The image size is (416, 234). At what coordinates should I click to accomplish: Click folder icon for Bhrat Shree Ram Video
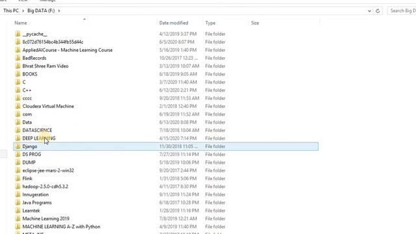coord(18,66)
